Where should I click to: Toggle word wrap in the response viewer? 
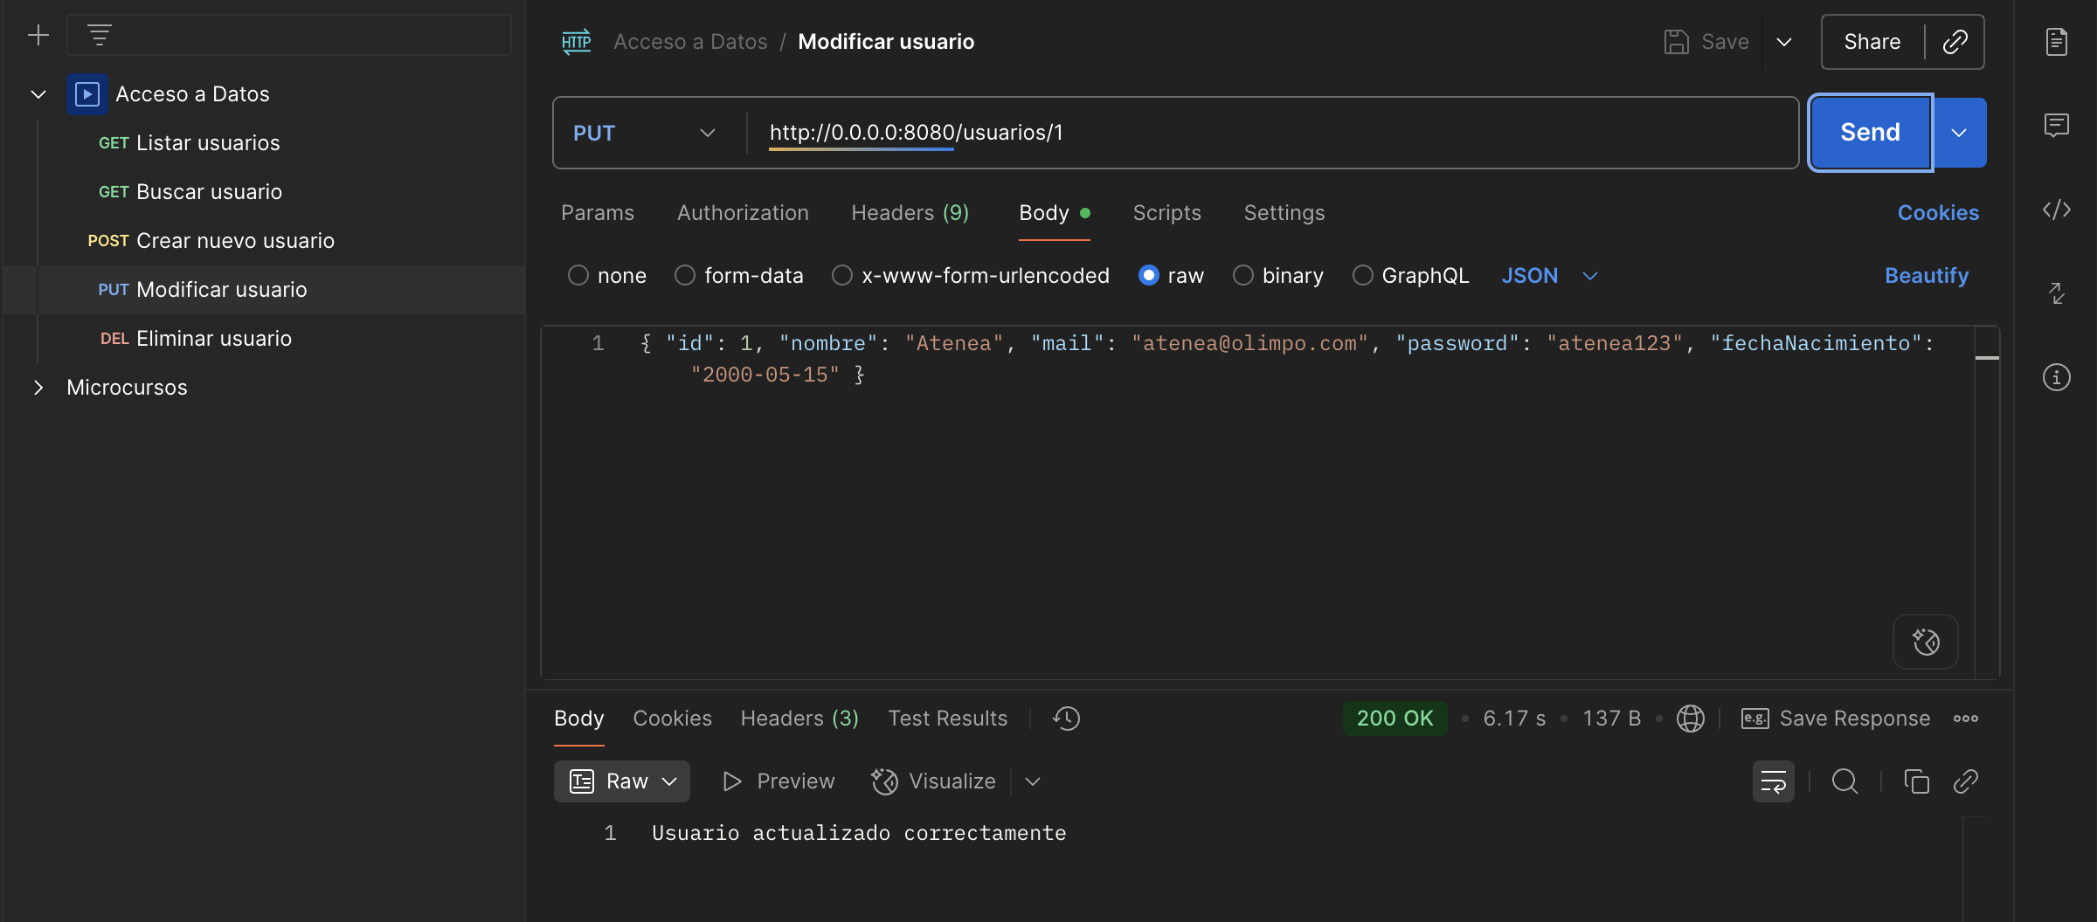click(x=1773, y=781)
